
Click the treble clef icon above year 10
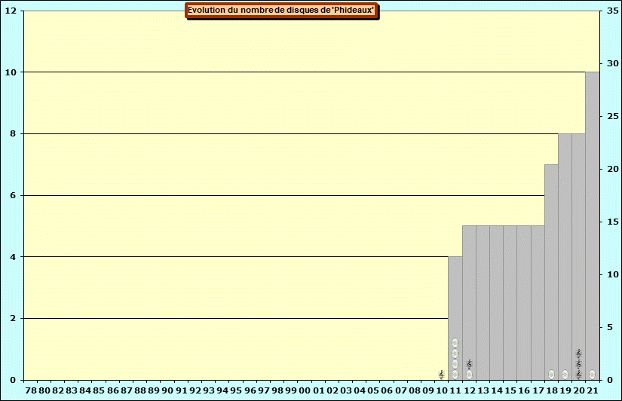point(441,375)
